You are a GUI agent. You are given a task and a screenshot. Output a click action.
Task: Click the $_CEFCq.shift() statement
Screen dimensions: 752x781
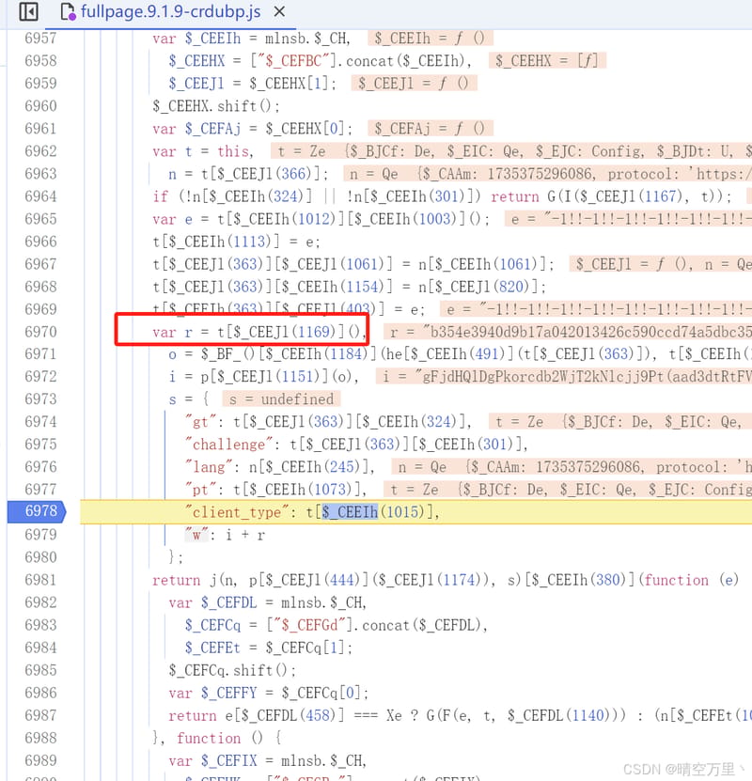tap(232, 670)
